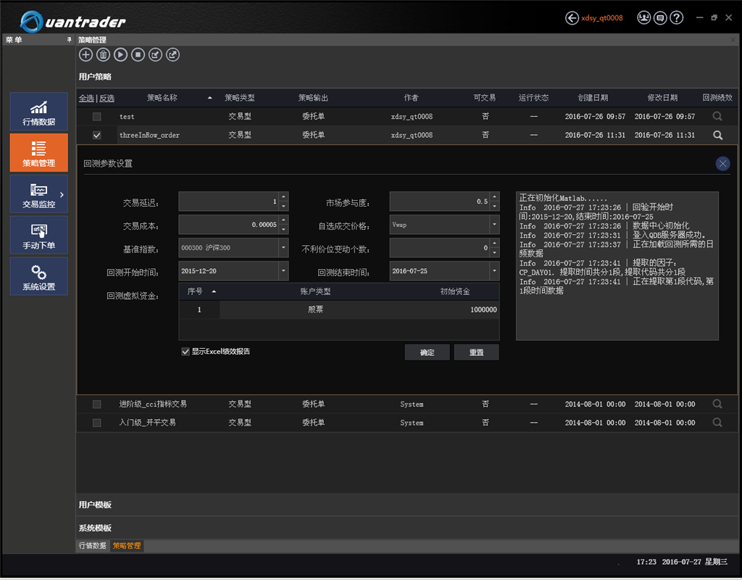Toggle the 显示Excel绩效报告 checkbox
The image size is (742, 580).
185,352
